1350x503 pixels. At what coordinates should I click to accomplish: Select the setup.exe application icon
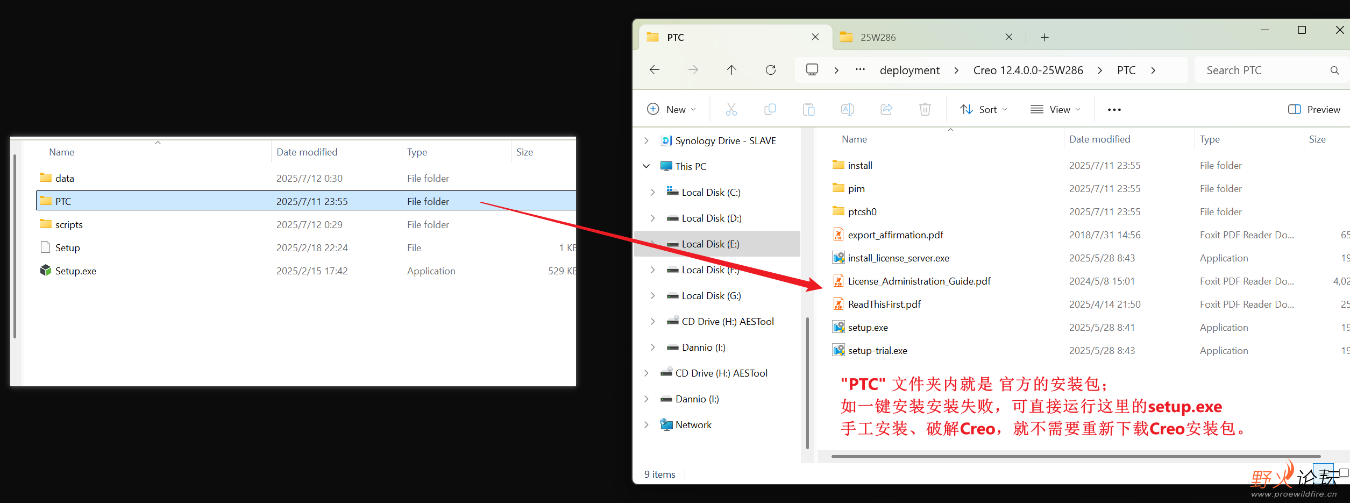[x=839, y=327]
